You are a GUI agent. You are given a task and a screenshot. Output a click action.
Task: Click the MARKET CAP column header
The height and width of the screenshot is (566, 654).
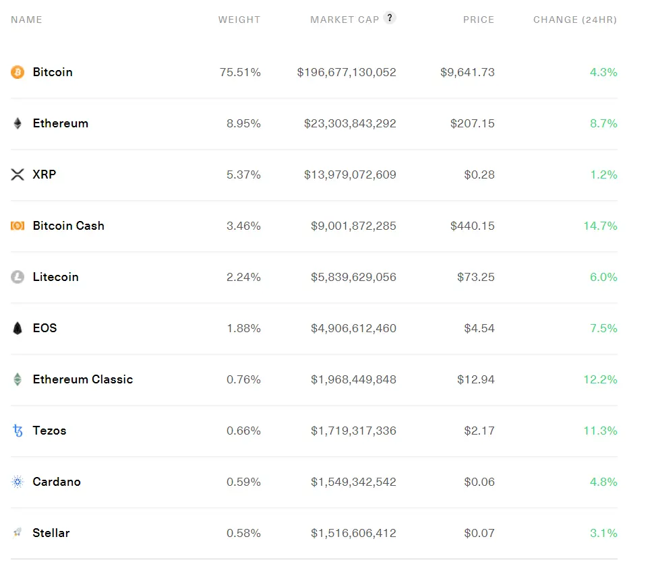point(345,20)
